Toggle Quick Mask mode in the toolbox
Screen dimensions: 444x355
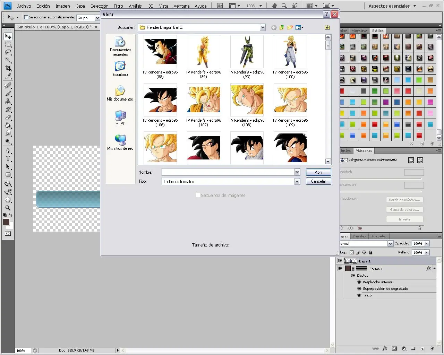click(x=8, y=234)
